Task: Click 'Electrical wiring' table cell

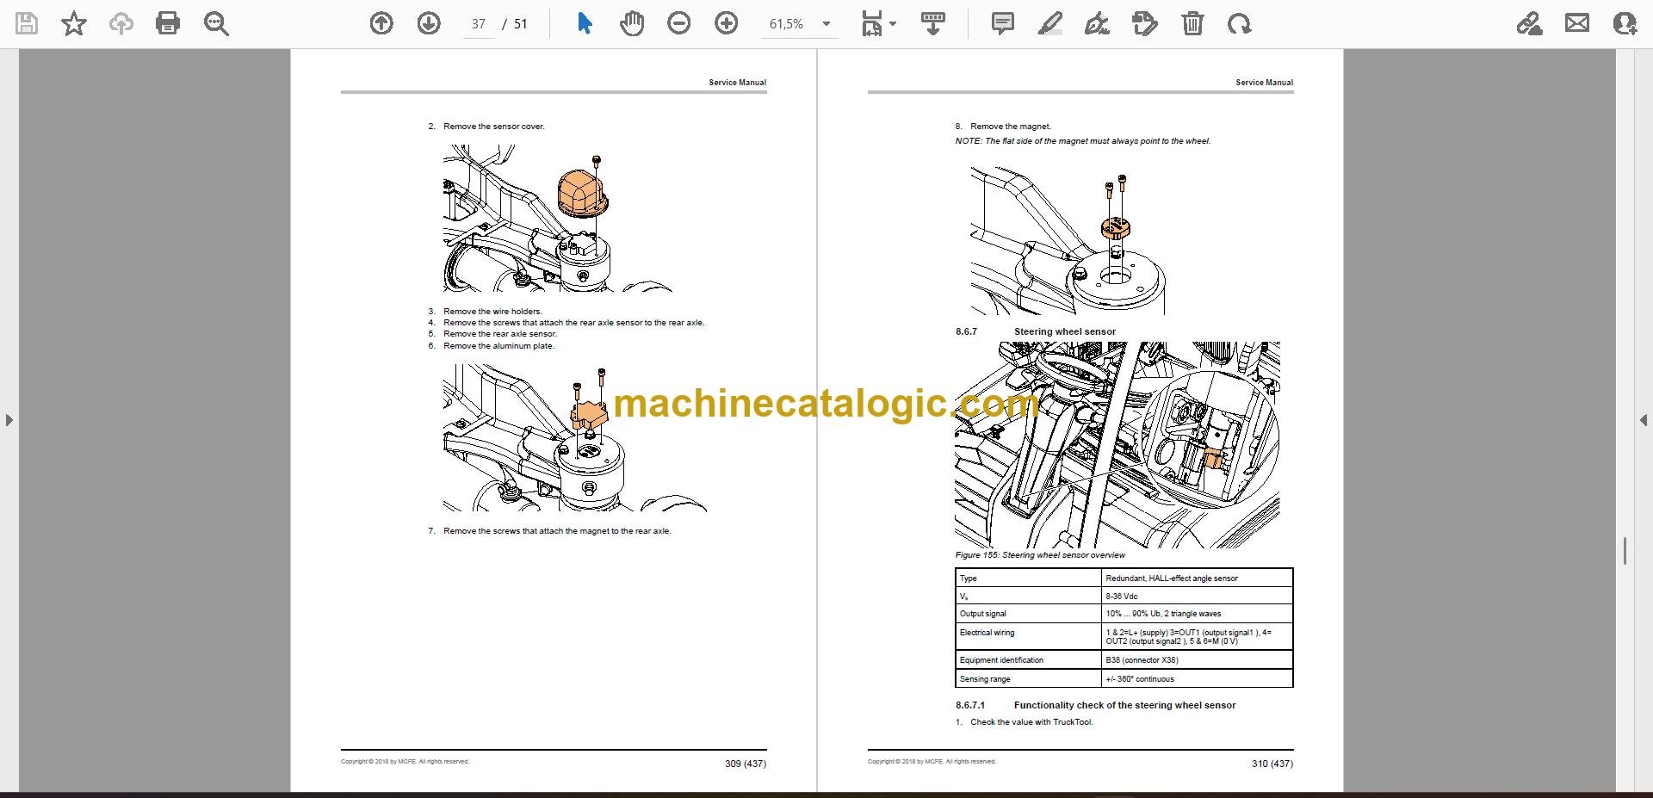Action: pyautogui.click(x=1029, y=637)
